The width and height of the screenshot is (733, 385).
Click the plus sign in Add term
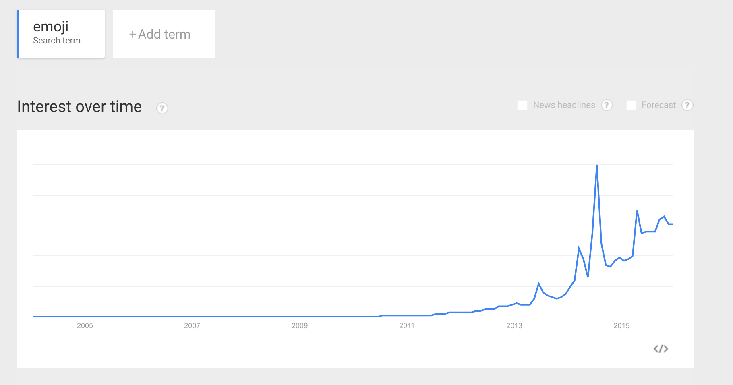(x=133, y=35)
